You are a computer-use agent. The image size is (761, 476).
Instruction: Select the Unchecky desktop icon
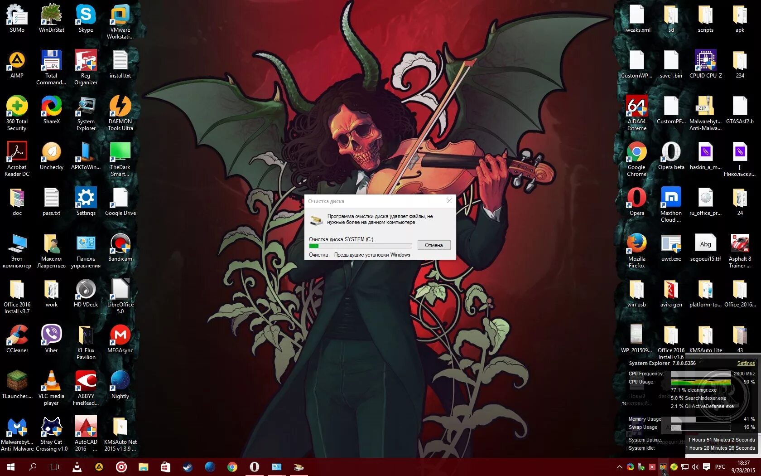tap(52, 156)
